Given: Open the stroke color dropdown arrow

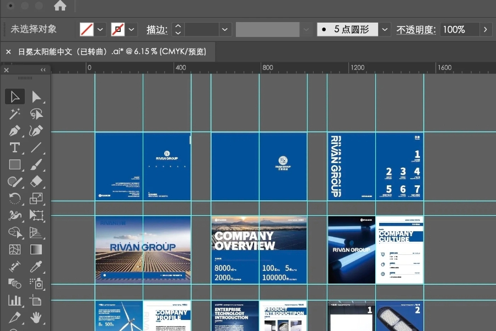Looking at the screenshot, I should coord(131,29).
